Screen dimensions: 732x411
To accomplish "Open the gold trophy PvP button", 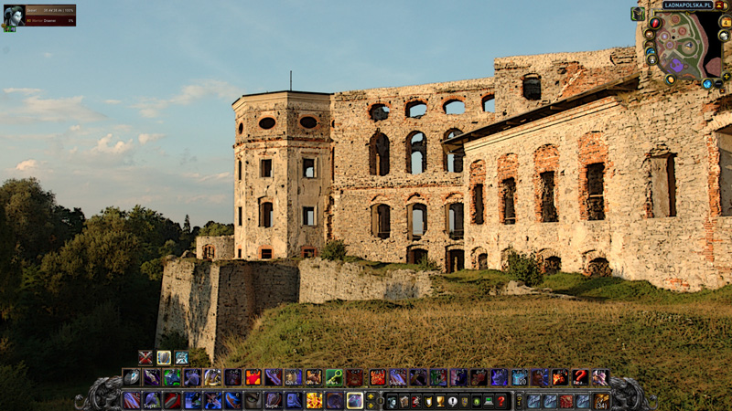I will coord(441,401).
